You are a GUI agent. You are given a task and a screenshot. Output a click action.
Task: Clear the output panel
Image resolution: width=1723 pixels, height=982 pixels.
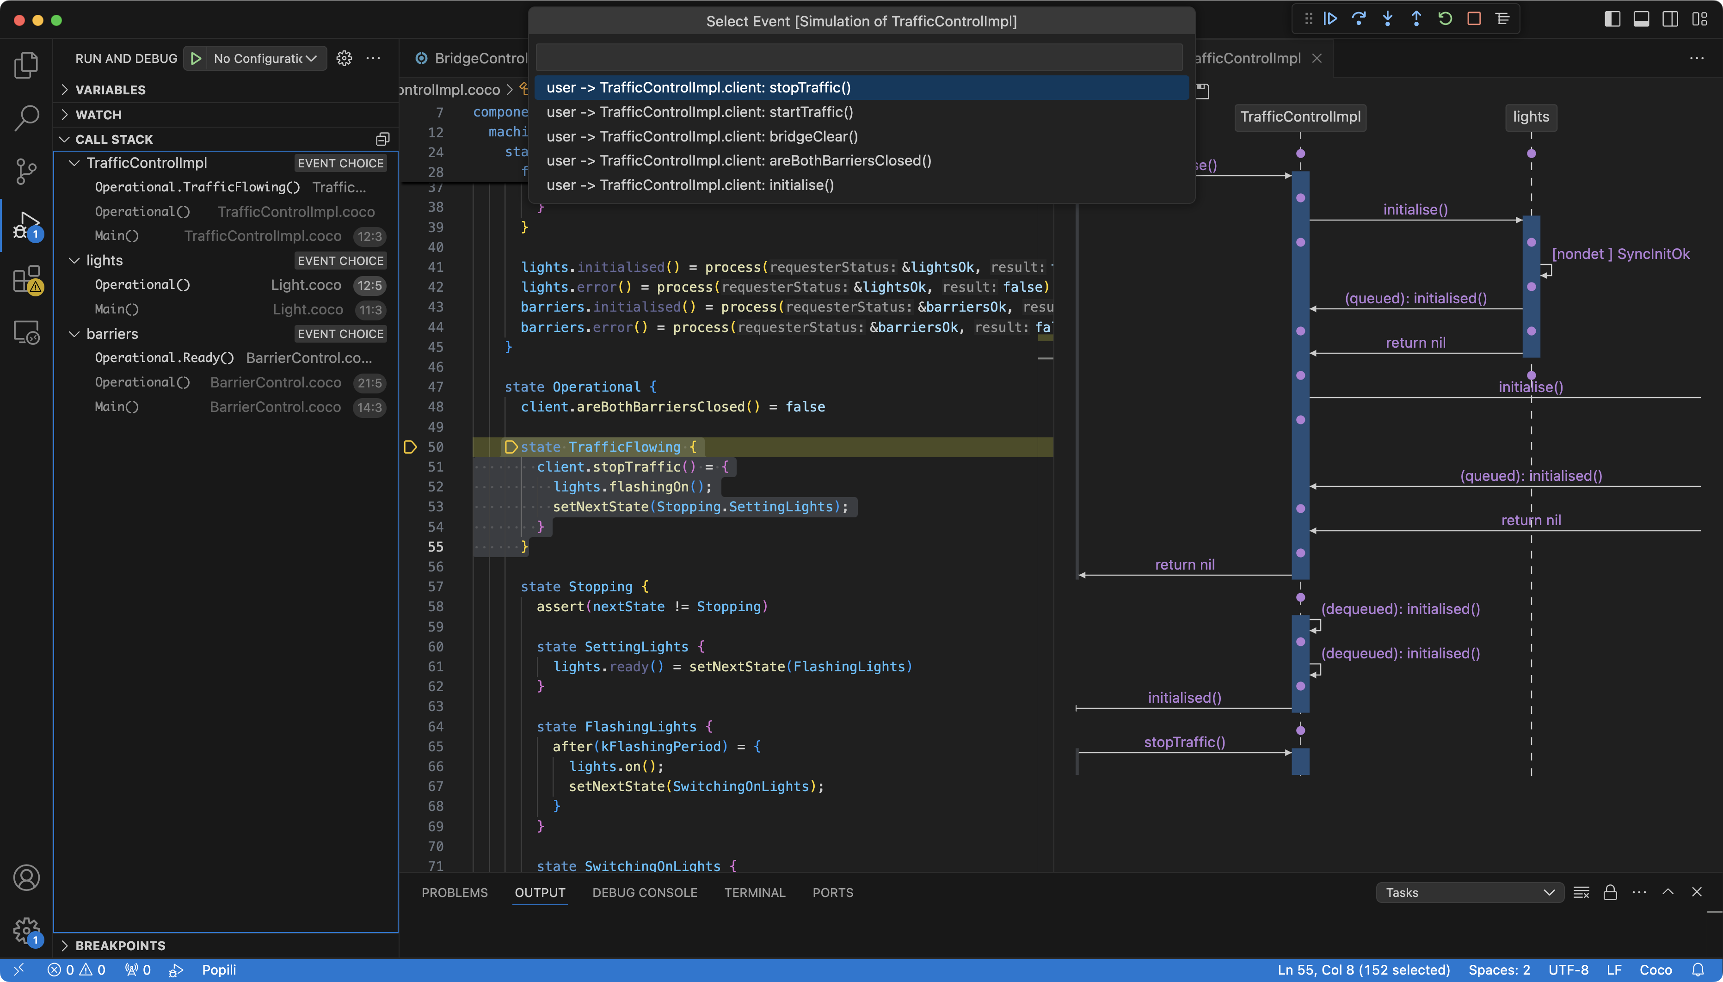point(1581,892)
